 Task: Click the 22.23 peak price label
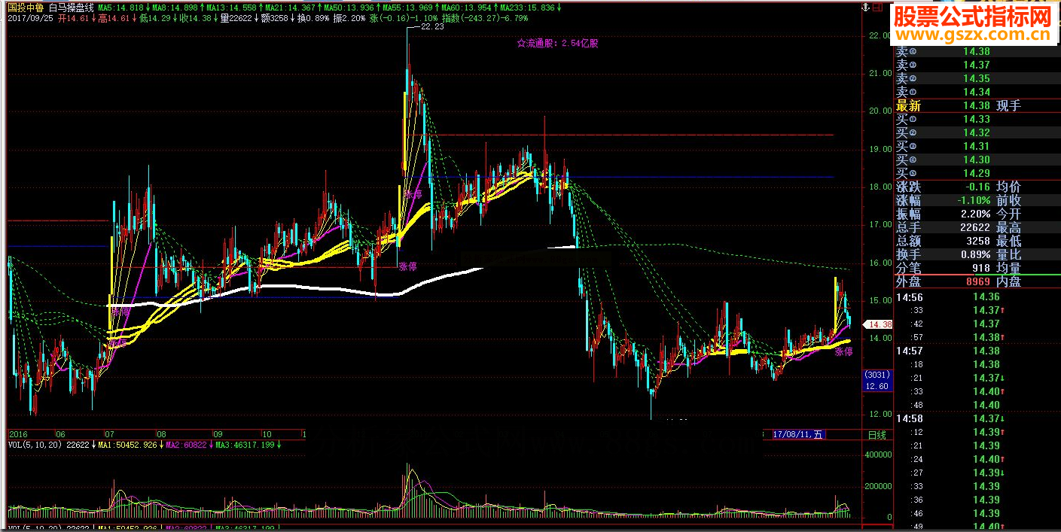(x=432, y=26)
